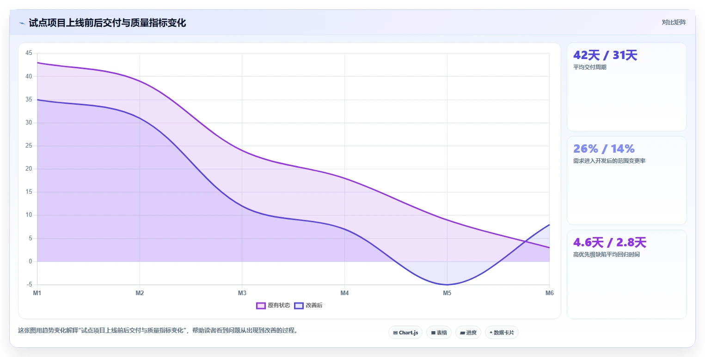Click the M6 x-axis label

[x=549, y=293]
